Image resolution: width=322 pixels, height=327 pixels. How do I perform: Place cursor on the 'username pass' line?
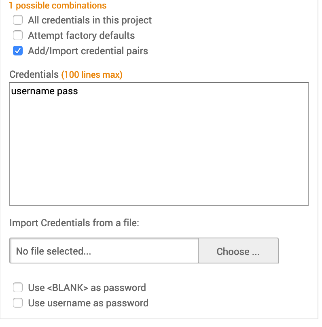44,91
